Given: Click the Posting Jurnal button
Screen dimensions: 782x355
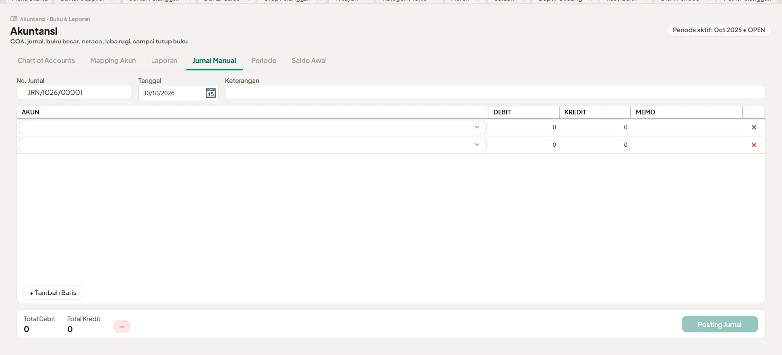Looking at the screenshot, I should pos(719,324).
